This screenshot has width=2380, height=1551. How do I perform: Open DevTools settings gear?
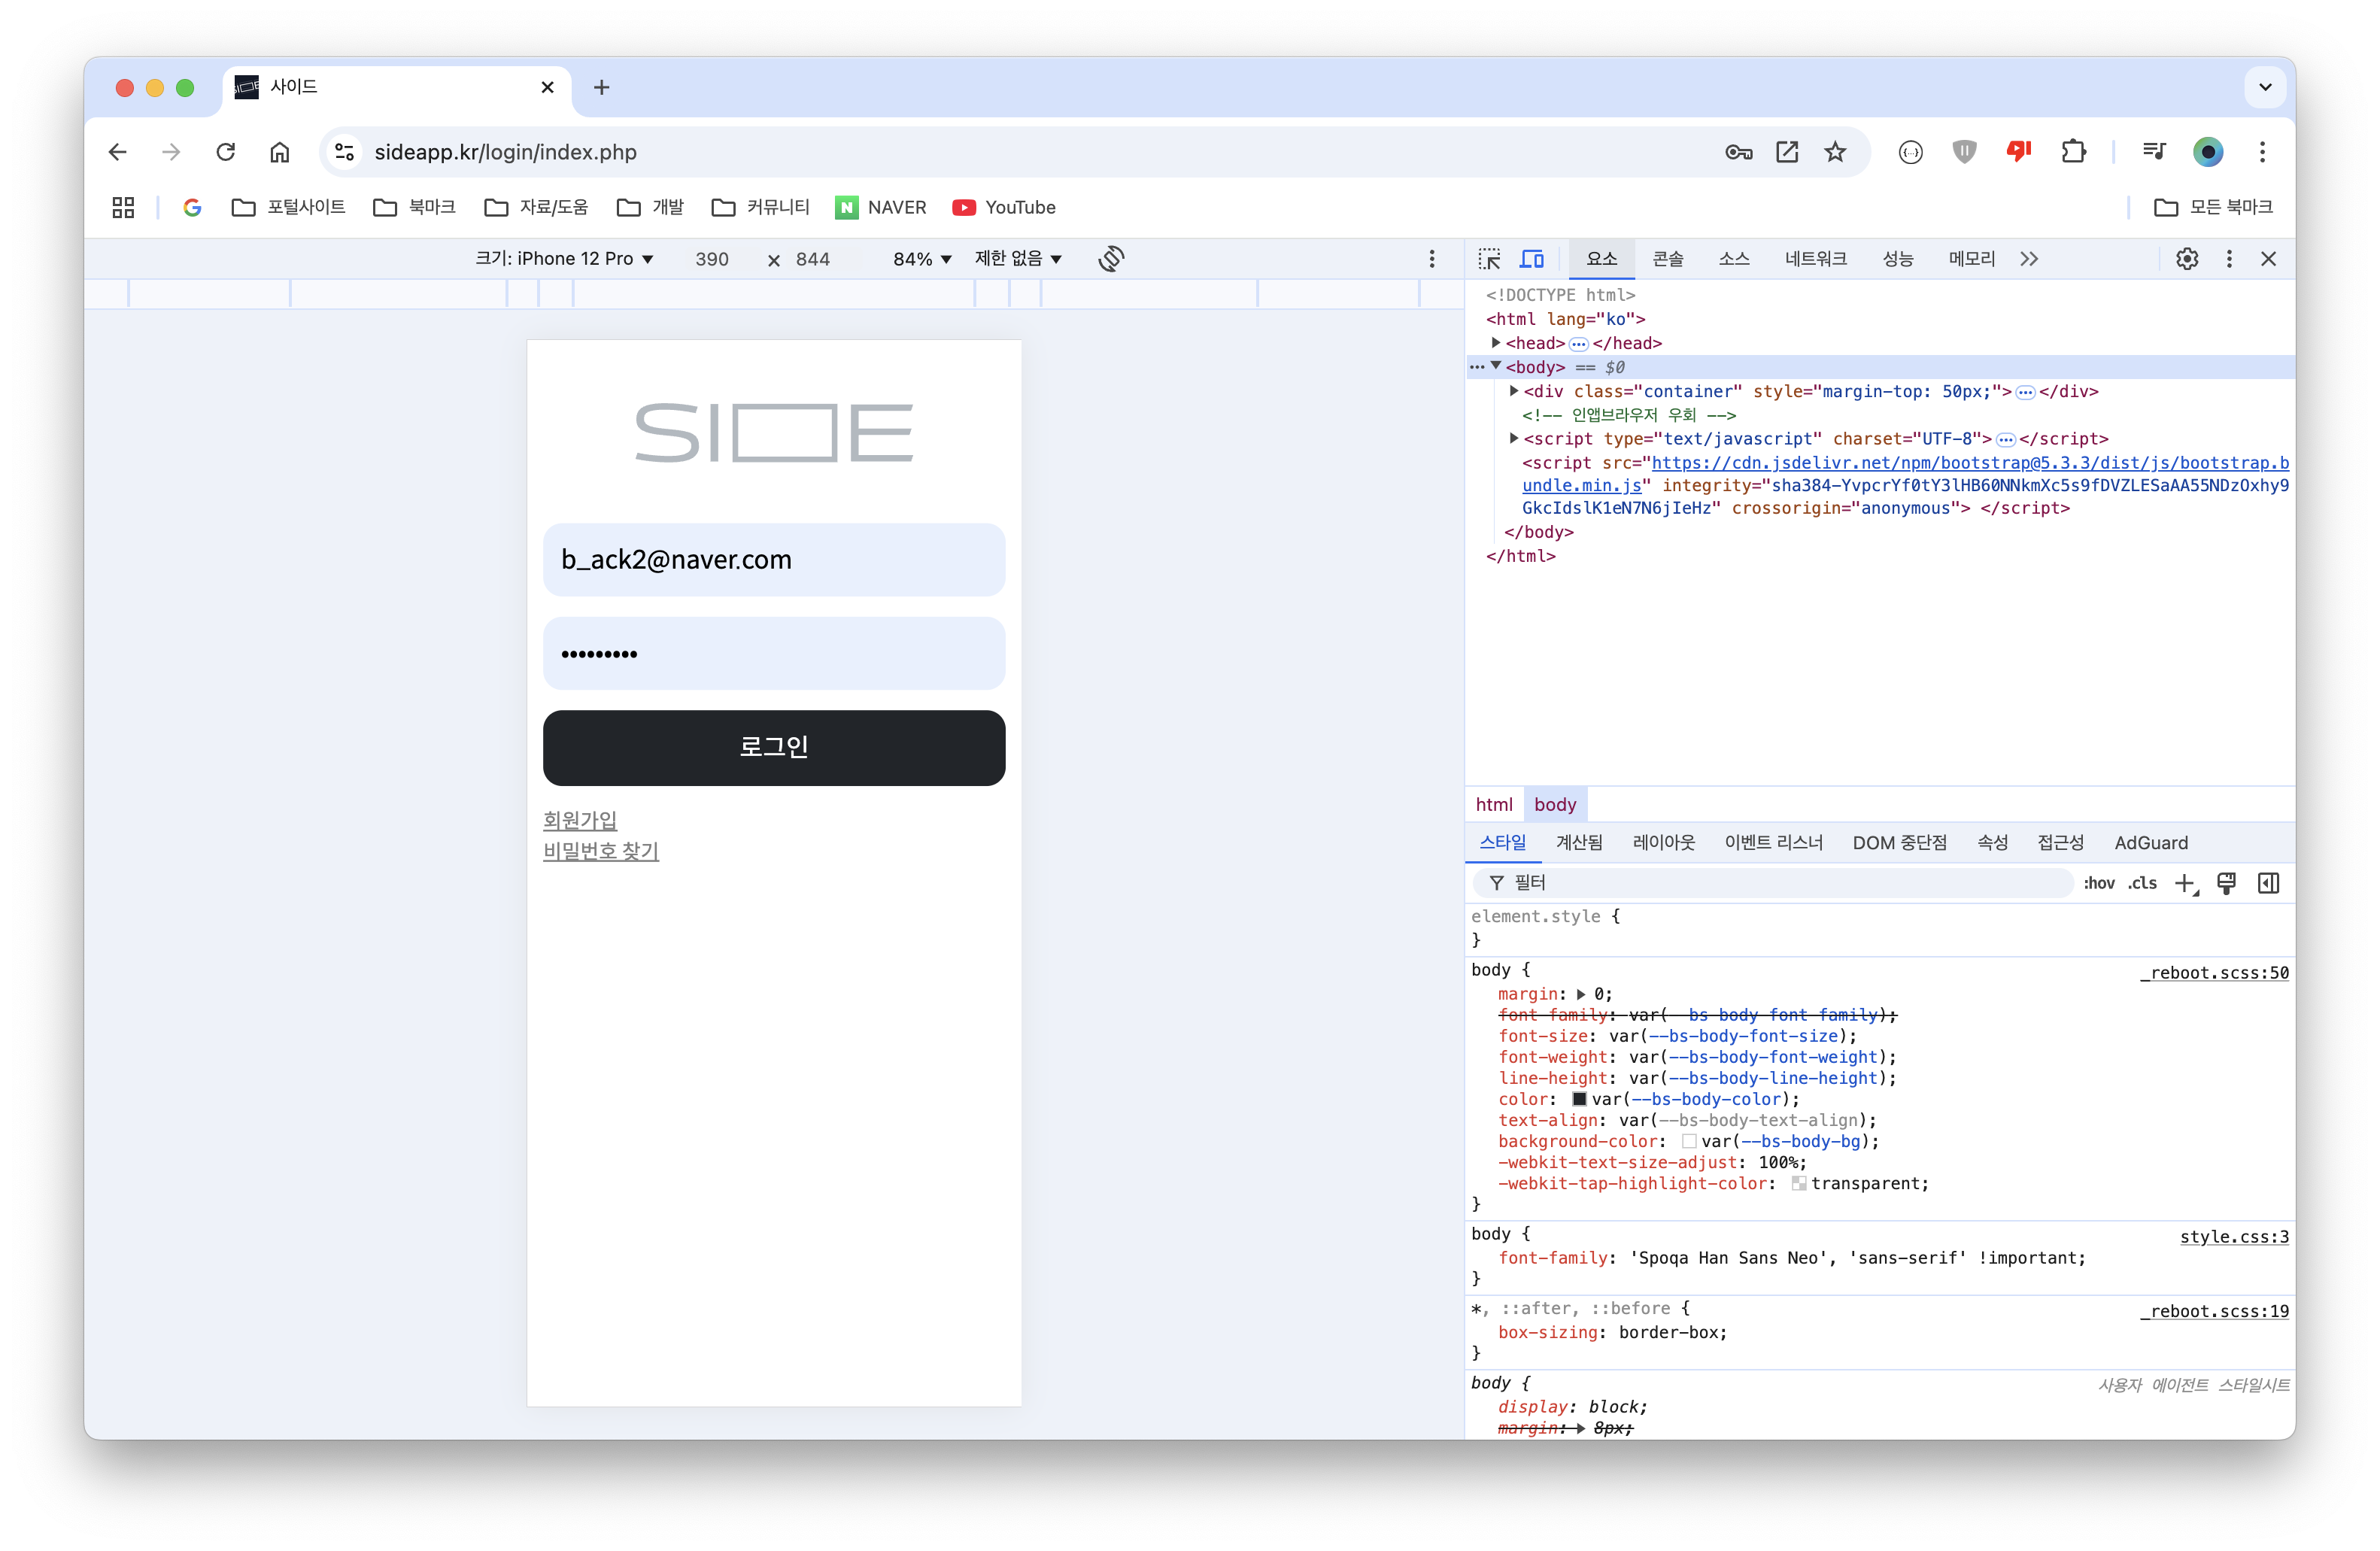(x=2187, y=259)
